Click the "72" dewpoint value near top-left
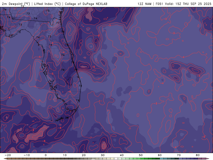Viewport: 213px width, 160px height. tap(23, 6)
